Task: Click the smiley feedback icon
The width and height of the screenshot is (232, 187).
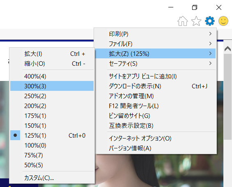Action: (223, 21)
